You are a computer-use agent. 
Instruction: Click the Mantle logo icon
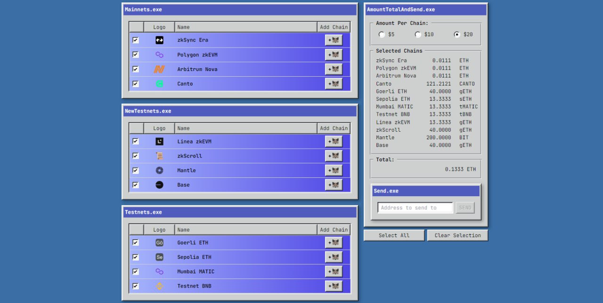click(x=159, y=170)
